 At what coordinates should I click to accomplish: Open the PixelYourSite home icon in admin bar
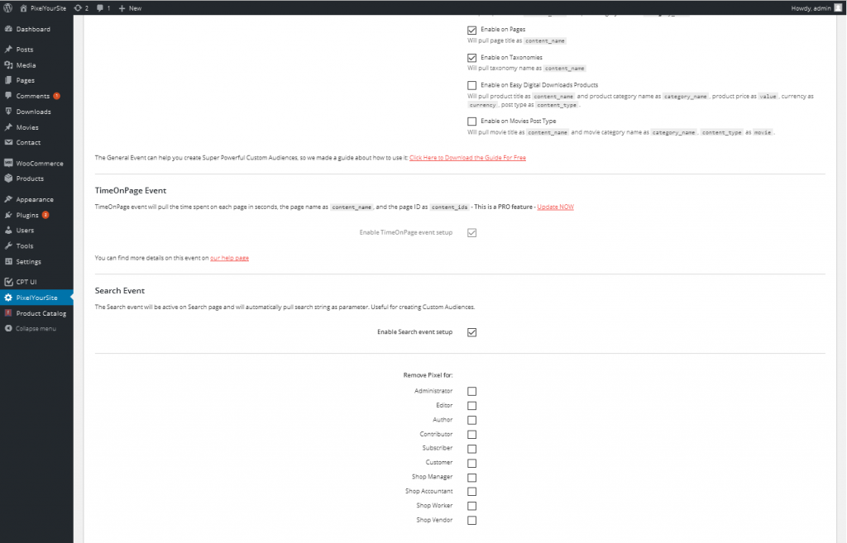coord(23,8)
